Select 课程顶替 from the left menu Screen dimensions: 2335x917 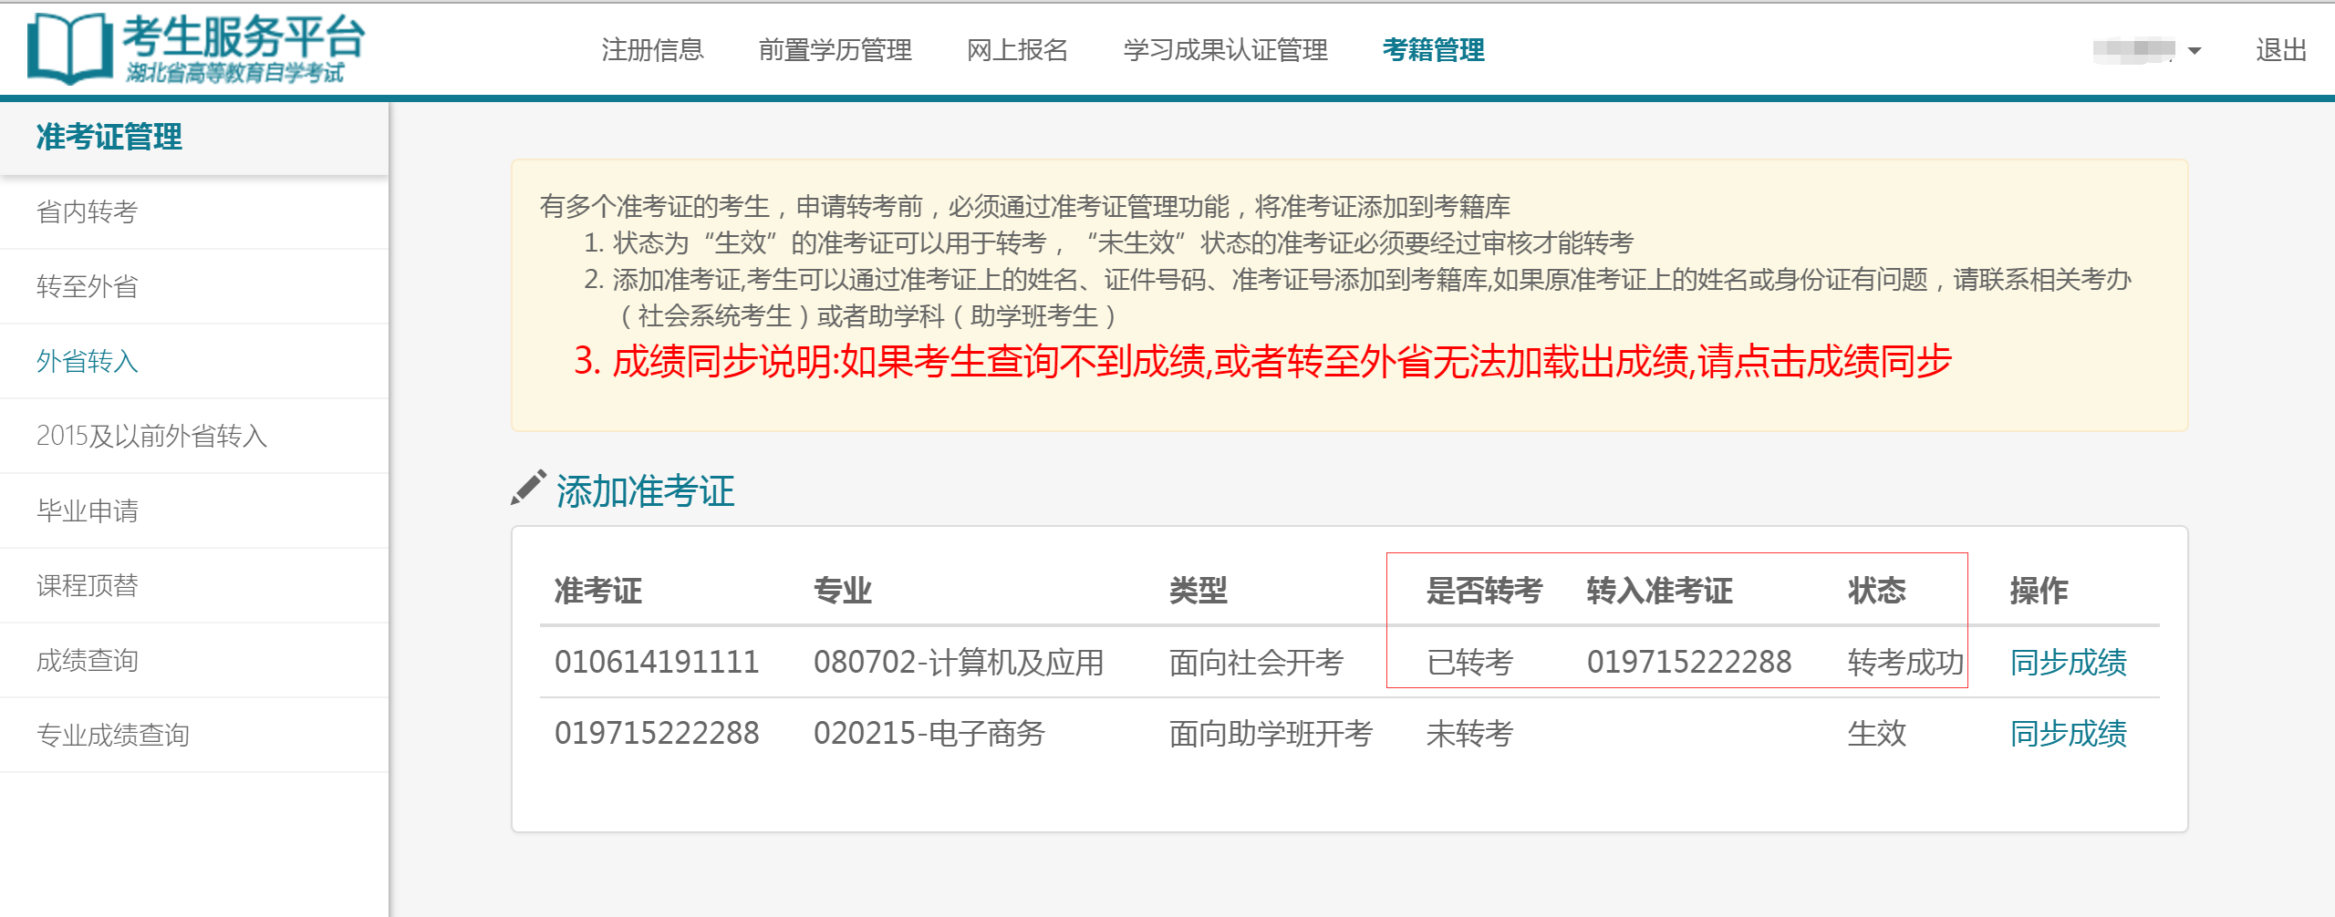click(88, 586)
